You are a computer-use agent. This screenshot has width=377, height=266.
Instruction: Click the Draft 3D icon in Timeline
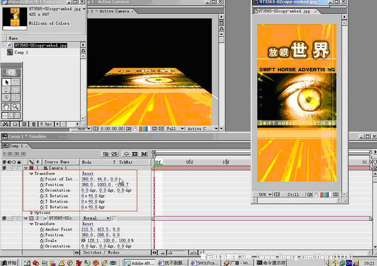tap(114, 154)
